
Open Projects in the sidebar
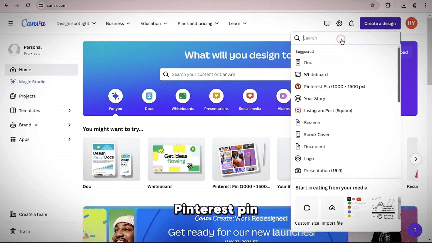41,96
